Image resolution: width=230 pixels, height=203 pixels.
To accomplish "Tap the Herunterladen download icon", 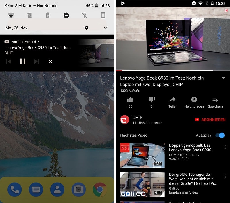I will pyautogui.click(x=193, y=99).
